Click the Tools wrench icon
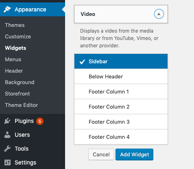 (7, 149)
